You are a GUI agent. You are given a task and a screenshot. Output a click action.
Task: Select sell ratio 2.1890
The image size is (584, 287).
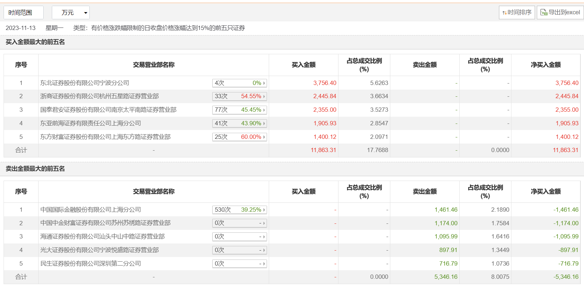point(500,210)
